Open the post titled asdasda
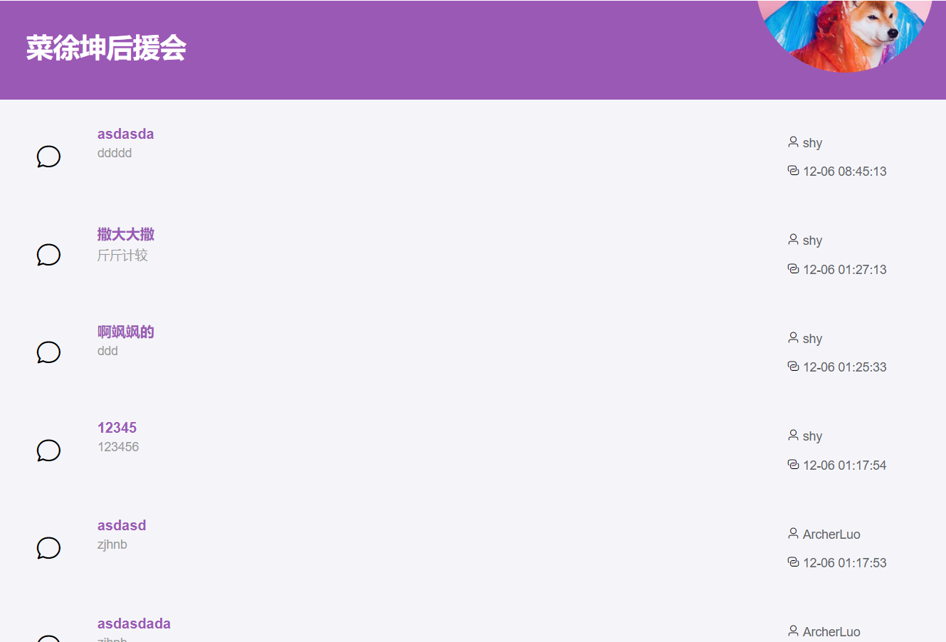The height and width of the screenshot is (642, 946). (x=125, y=134)
